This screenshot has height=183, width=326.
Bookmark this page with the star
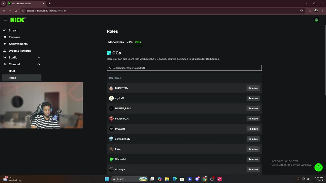(x=302, y=11)
